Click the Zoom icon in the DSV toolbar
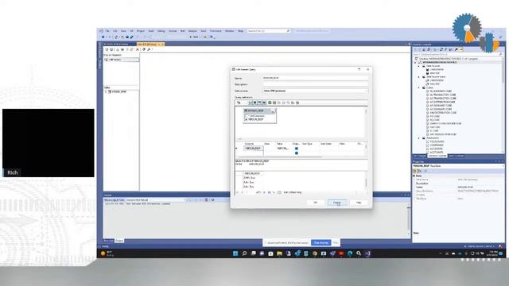 (149, 49)
